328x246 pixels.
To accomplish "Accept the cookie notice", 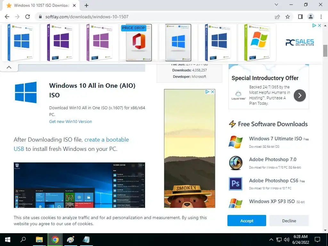I will [x=247, y=221].
